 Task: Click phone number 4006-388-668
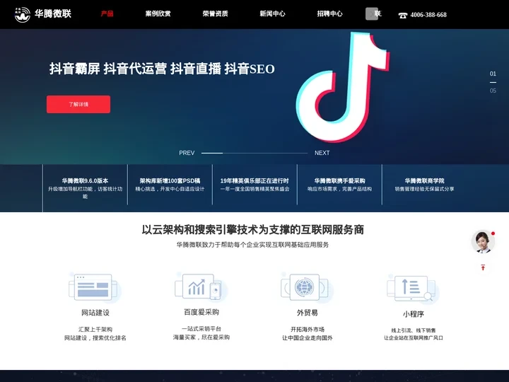(428, 15)
